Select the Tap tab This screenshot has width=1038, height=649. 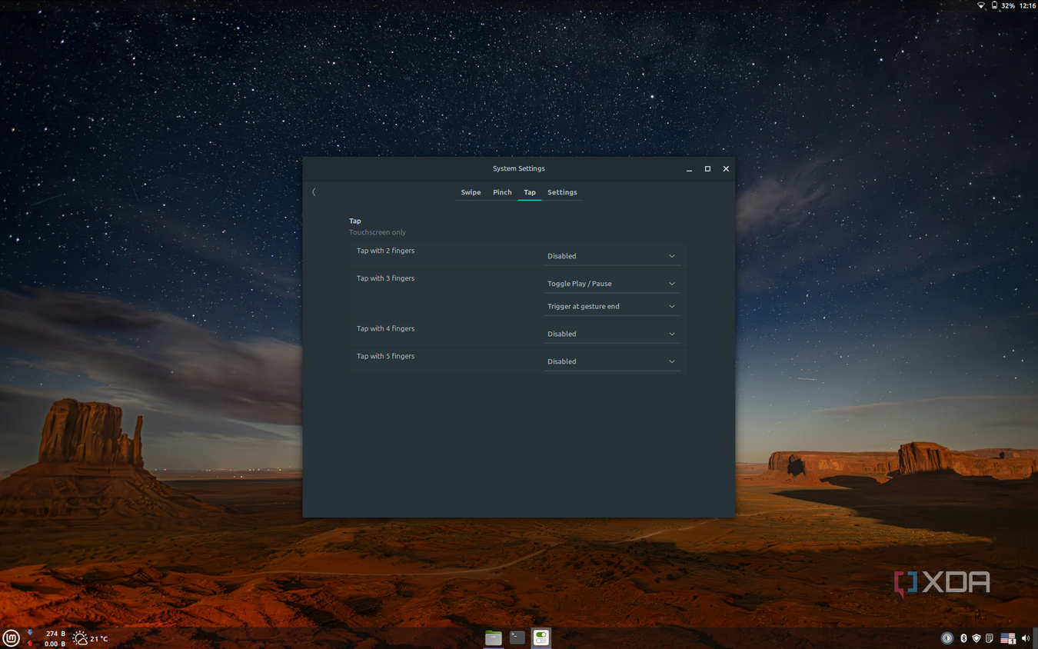pos(530,192)
